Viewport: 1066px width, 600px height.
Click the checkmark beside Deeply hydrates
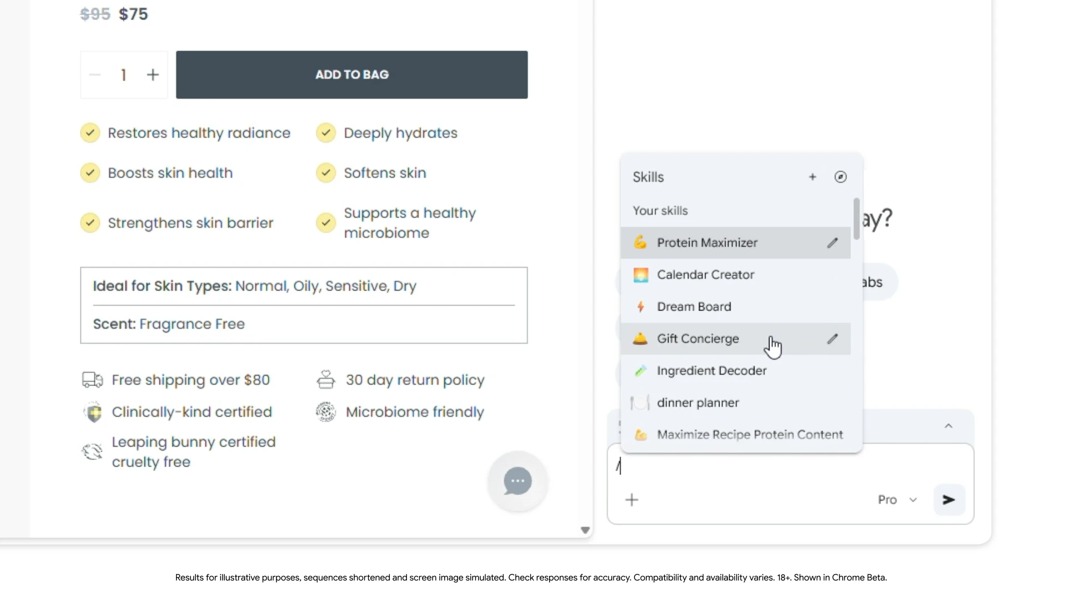coord(326,133)
